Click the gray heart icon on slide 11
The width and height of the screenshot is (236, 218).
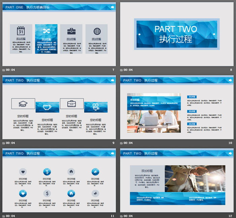click(x=23, y=172)
